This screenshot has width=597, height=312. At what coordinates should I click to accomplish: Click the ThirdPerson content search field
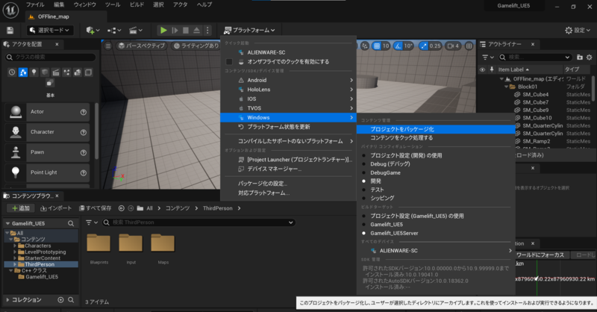tap(199, 222)
